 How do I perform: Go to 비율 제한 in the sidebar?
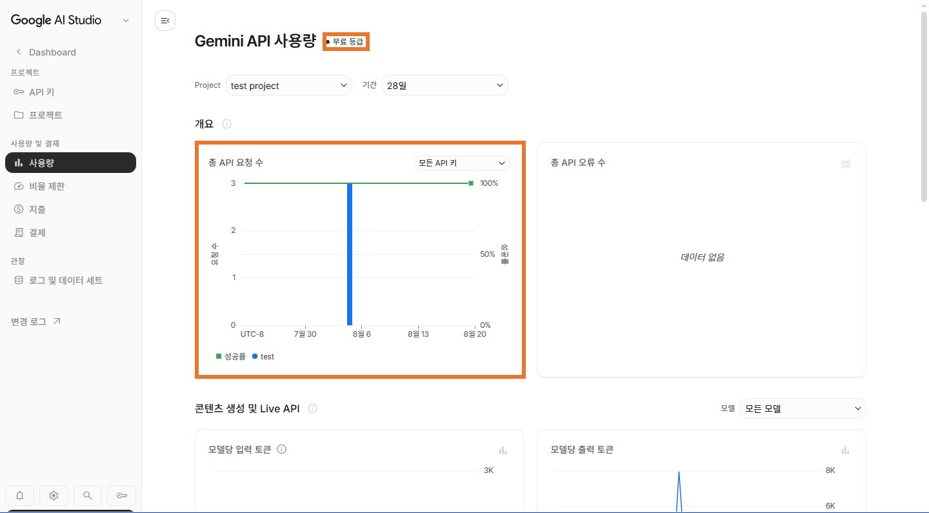[x=70, y=186]
